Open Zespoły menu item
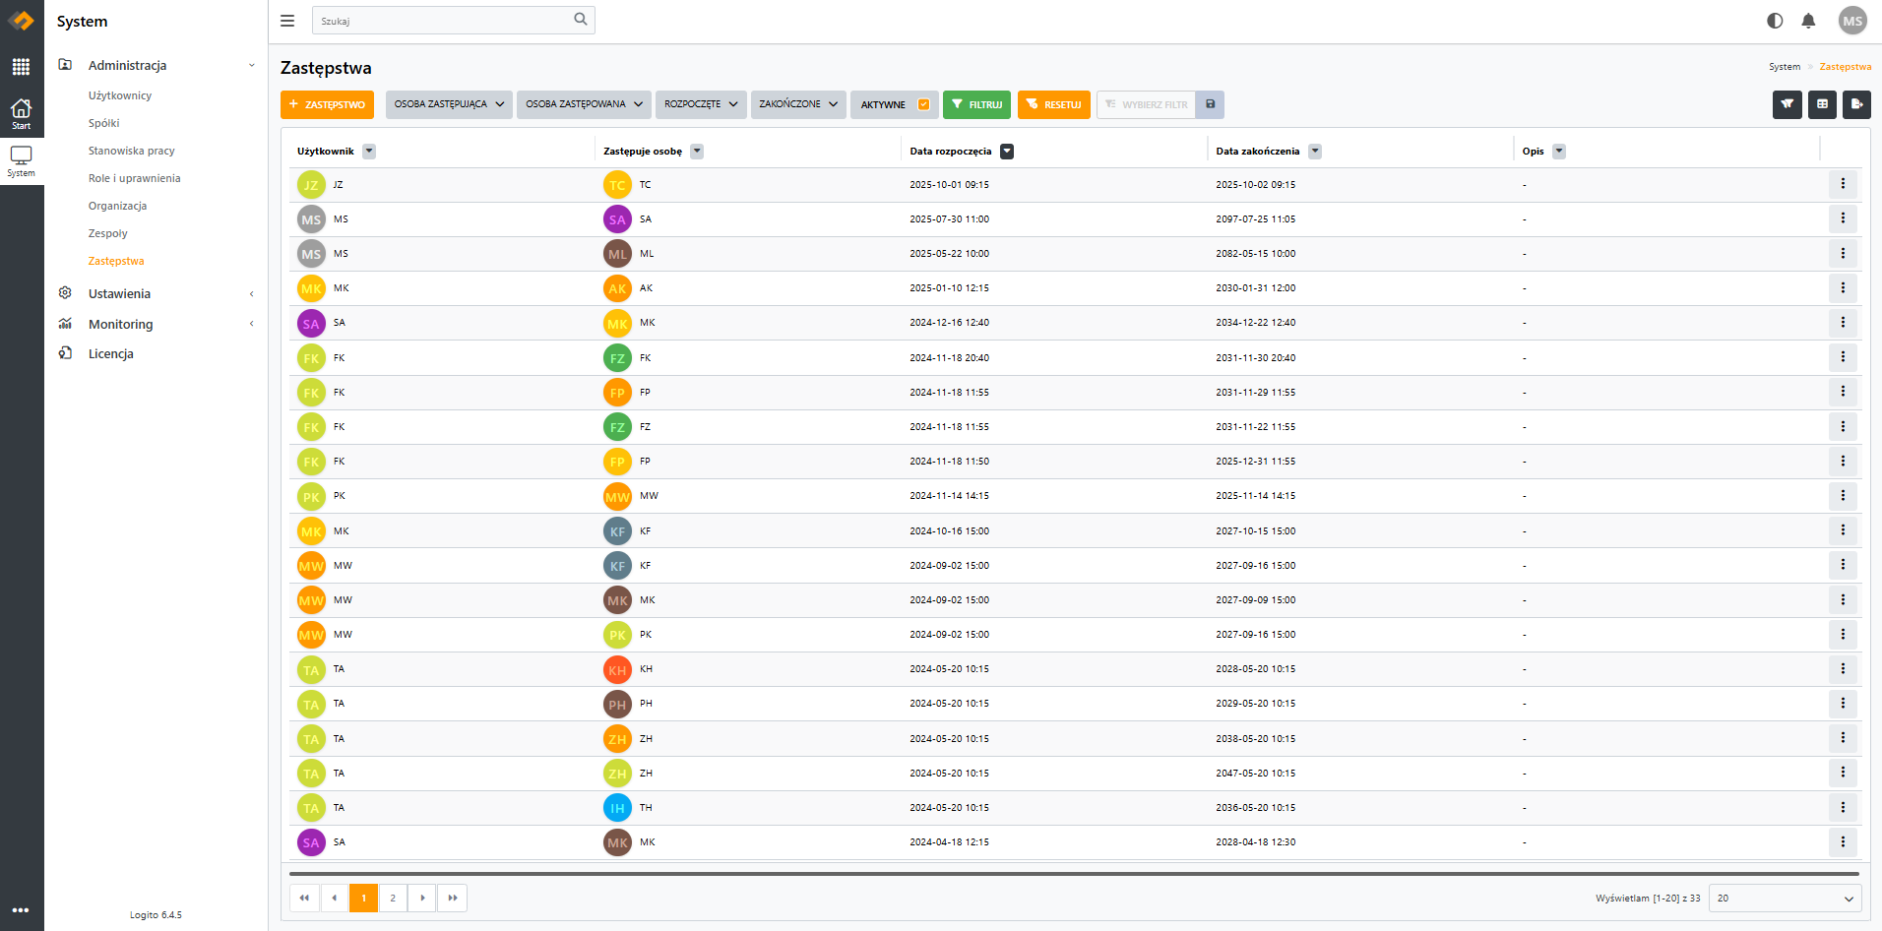This screenshot has width=1882, height=931. click(108, 233)
